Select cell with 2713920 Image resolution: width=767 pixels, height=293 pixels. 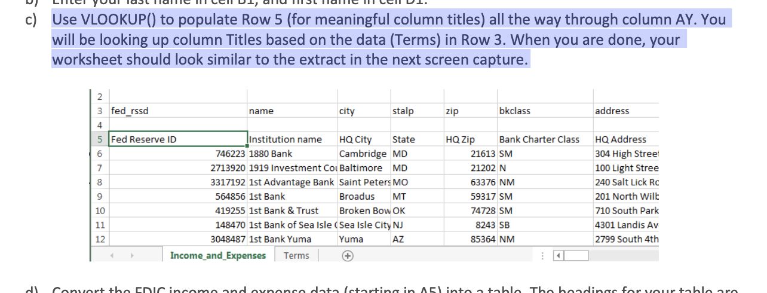[x=177, y=168]
